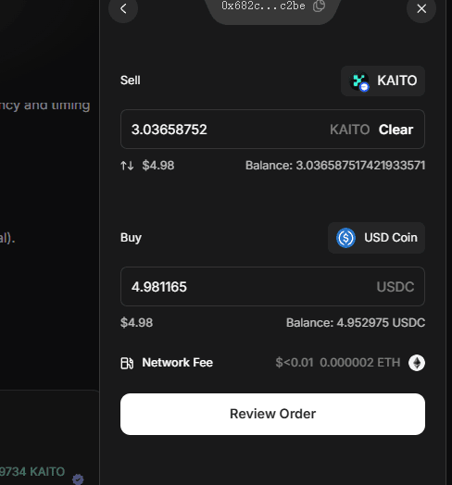
Task: Click the $4.98 sell value label
Action: coord(158,166)
